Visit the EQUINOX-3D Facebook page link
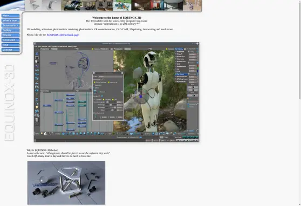Viewport: 301px width, 206px height. [63, 35]
